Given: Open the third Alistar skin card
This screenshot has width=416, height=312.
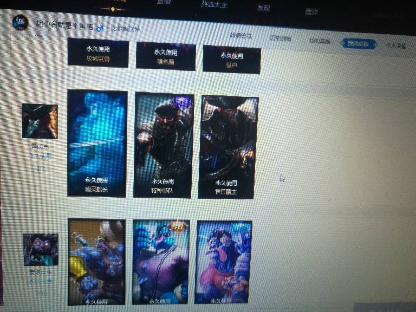Looking at the screenshot, I should click(x=223, y=262).
